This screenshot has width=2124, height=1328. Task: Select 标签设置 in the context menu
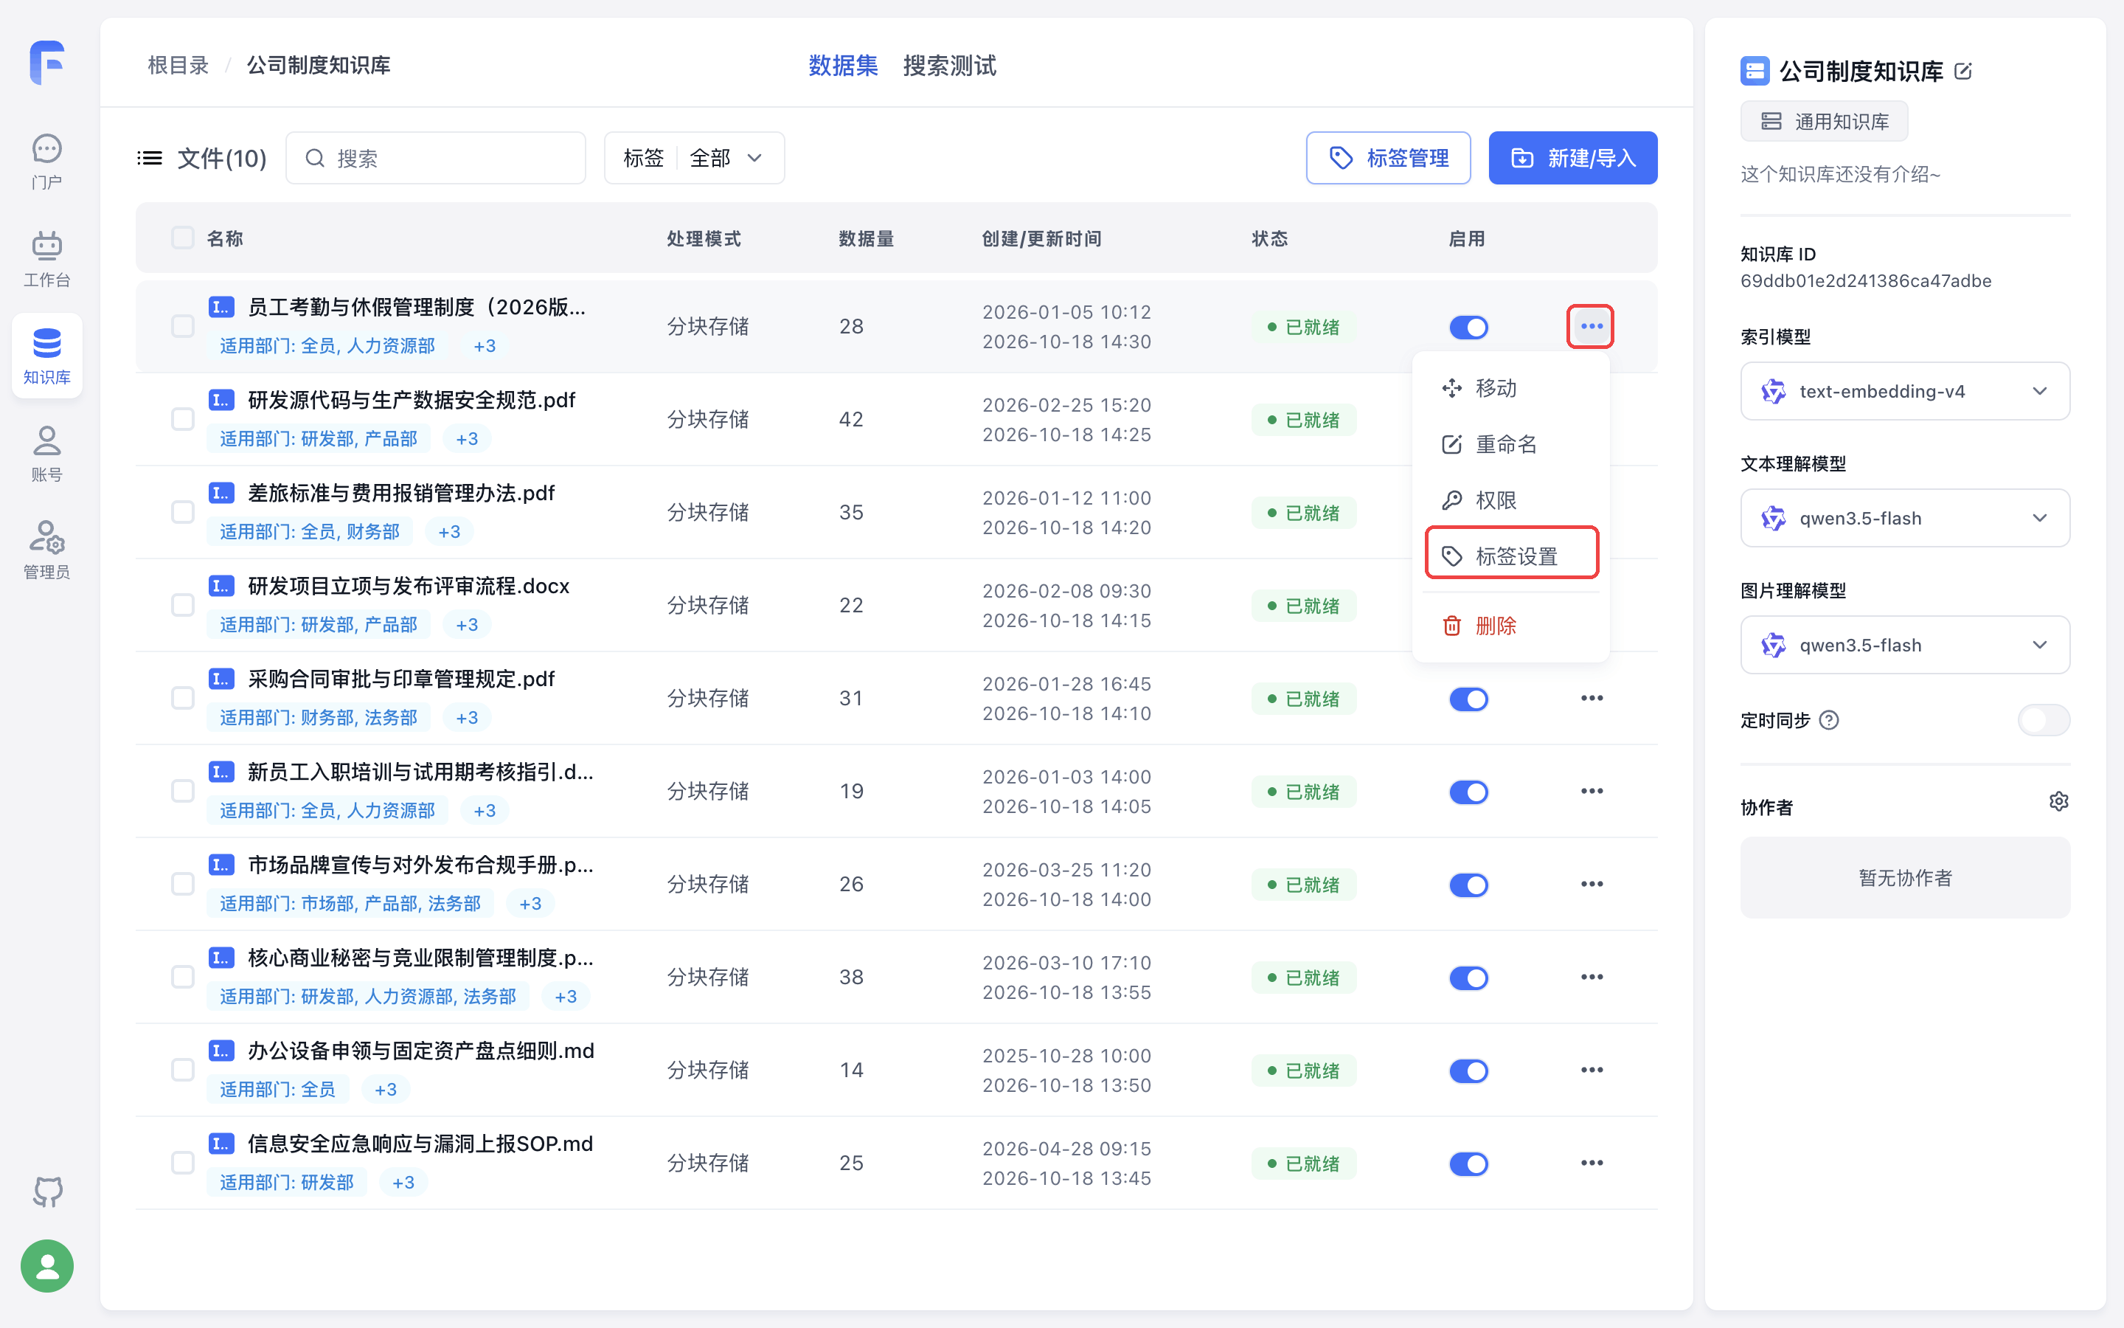tap(1510, 556)
